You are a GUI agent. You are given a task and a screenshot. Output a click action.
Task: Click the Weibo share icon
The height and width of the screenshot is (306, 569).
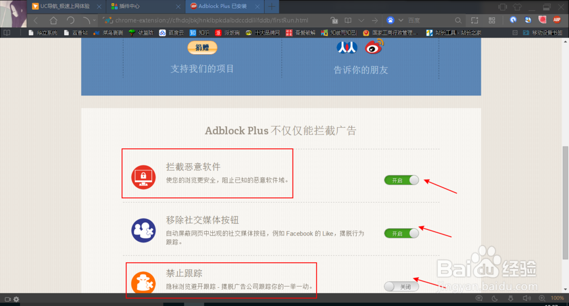point(374,47)
